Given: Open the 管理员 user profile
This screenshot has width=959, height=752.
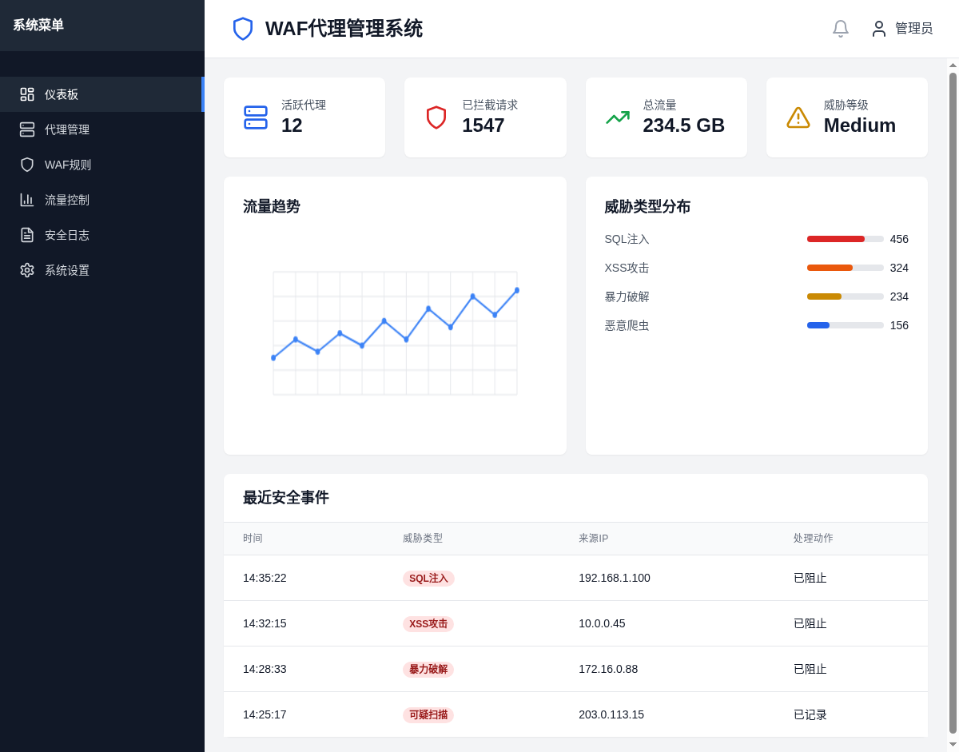Looking at the screenshot, I should pos(901,29).
